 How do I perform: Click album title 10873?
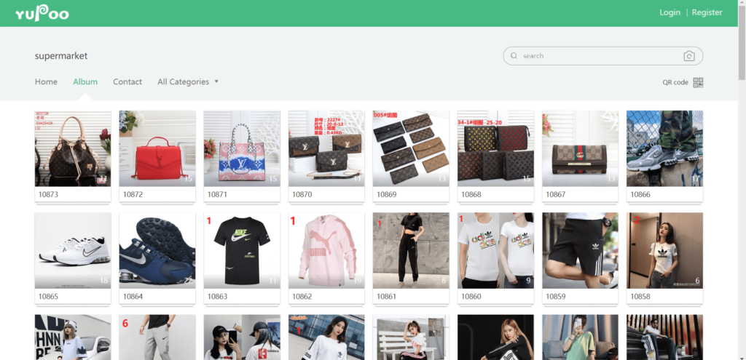[x=48, y=195]
